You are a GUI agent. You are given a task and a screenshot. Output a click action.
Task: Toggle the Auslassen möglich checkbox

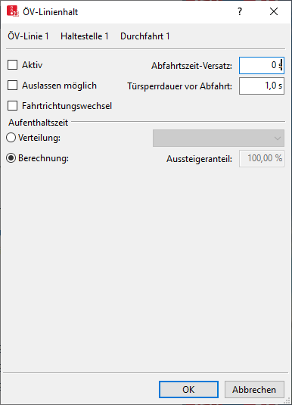pyautogui.click(x=12, y=86)
